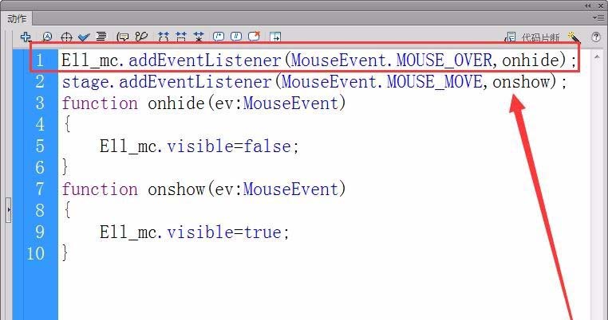This screenshot has width=608, height=320.
Task: Expand the left sidebar handle
Action: pyautogui.click(x=9, y=210)
